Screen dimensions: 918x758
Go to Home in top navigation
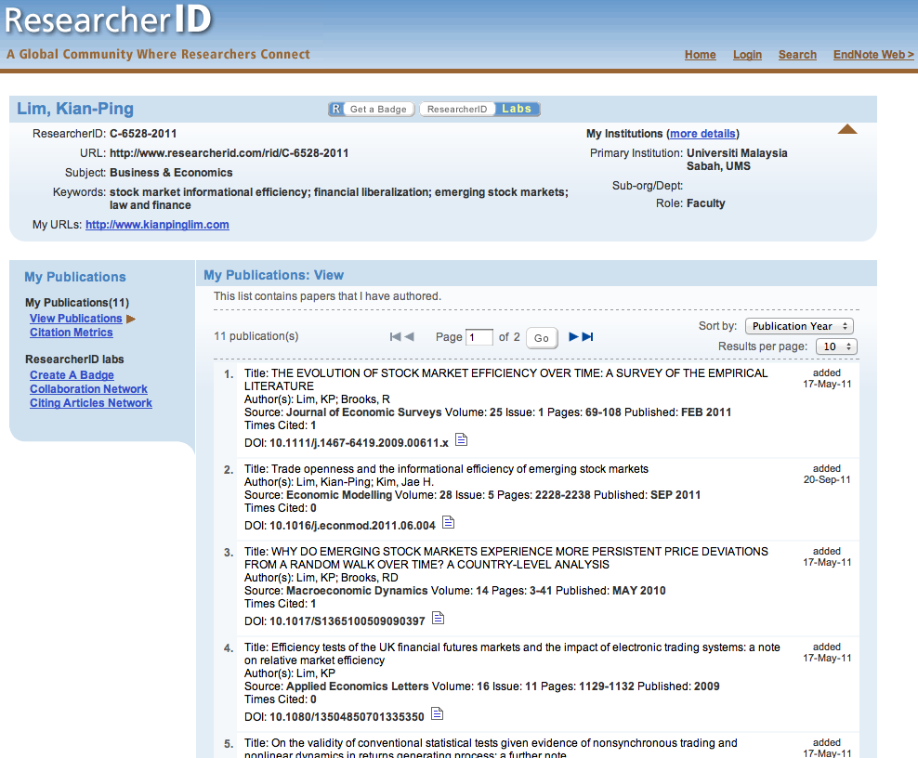700,55
